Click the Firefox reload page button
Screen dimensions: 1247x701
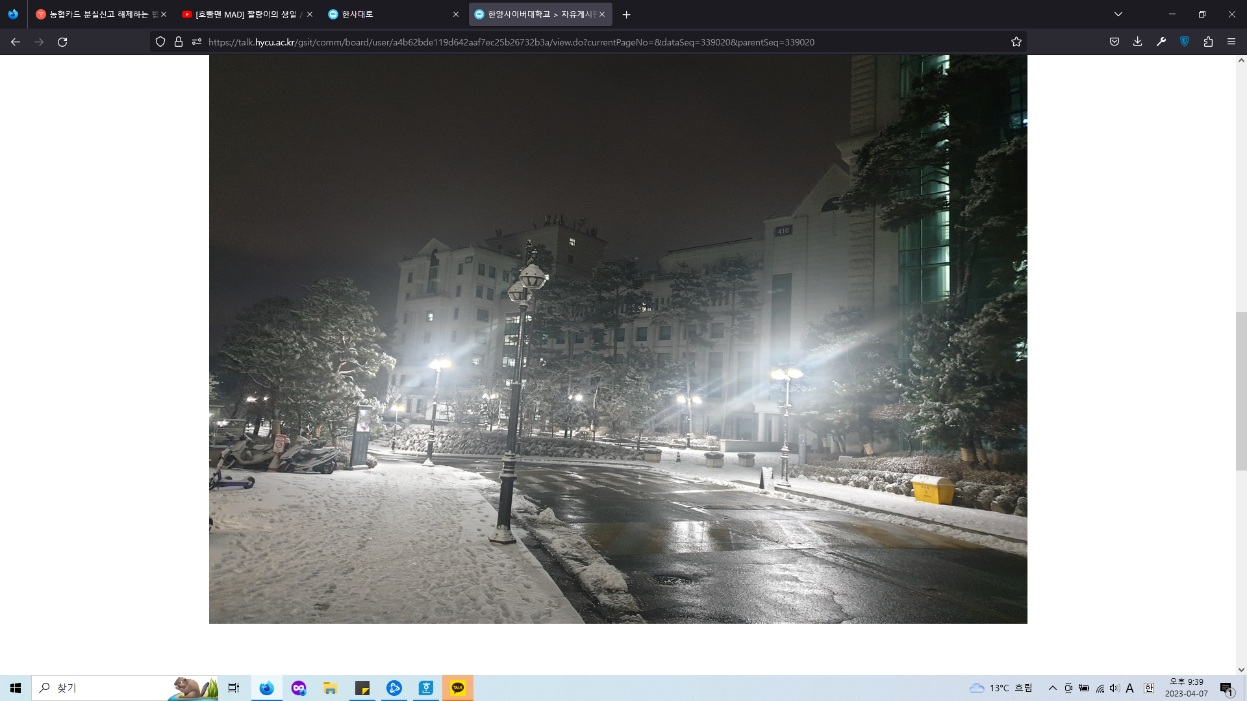pyautogui.click(x=62, y=42)
